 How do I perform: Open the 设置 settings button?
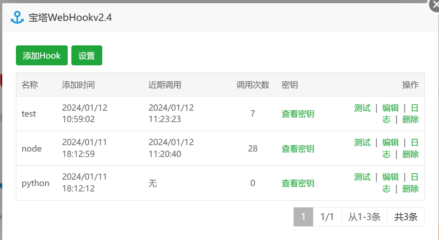[87, 55]
